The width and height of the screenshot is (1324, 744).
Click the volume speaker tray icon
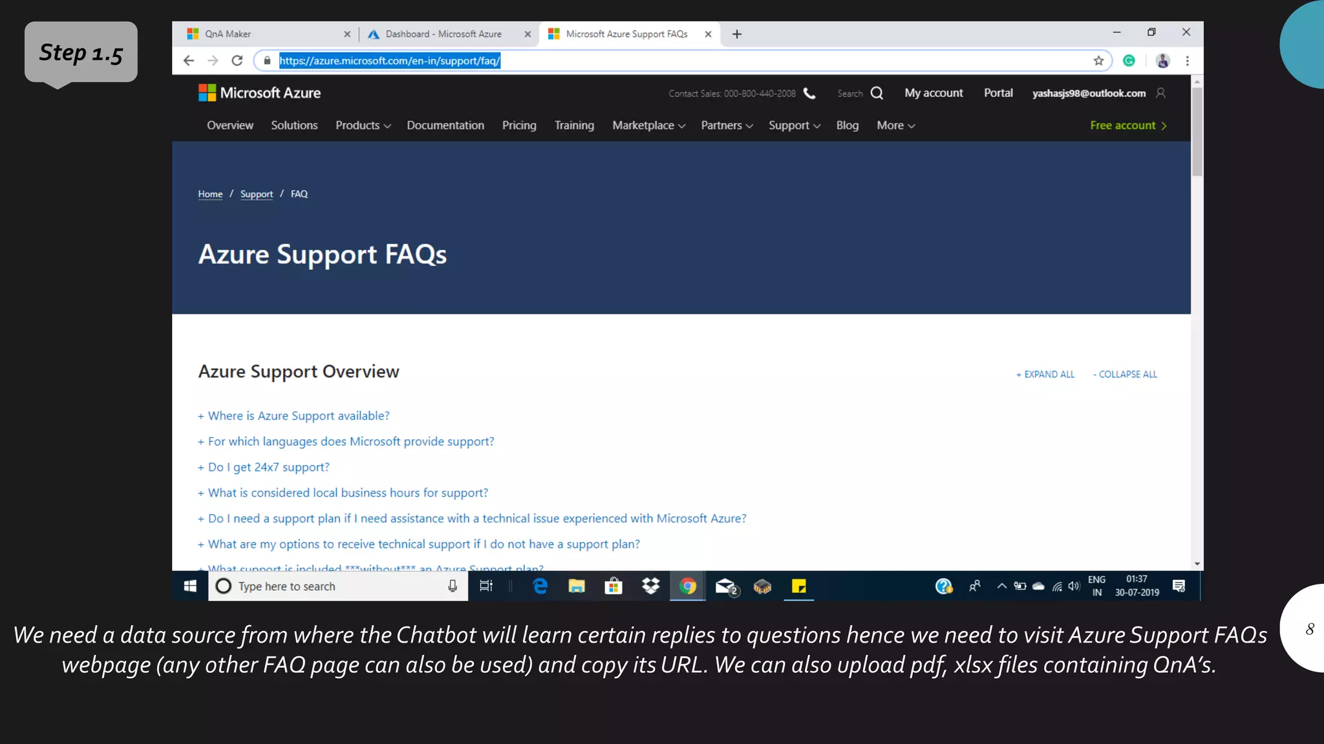(1074, 586)
